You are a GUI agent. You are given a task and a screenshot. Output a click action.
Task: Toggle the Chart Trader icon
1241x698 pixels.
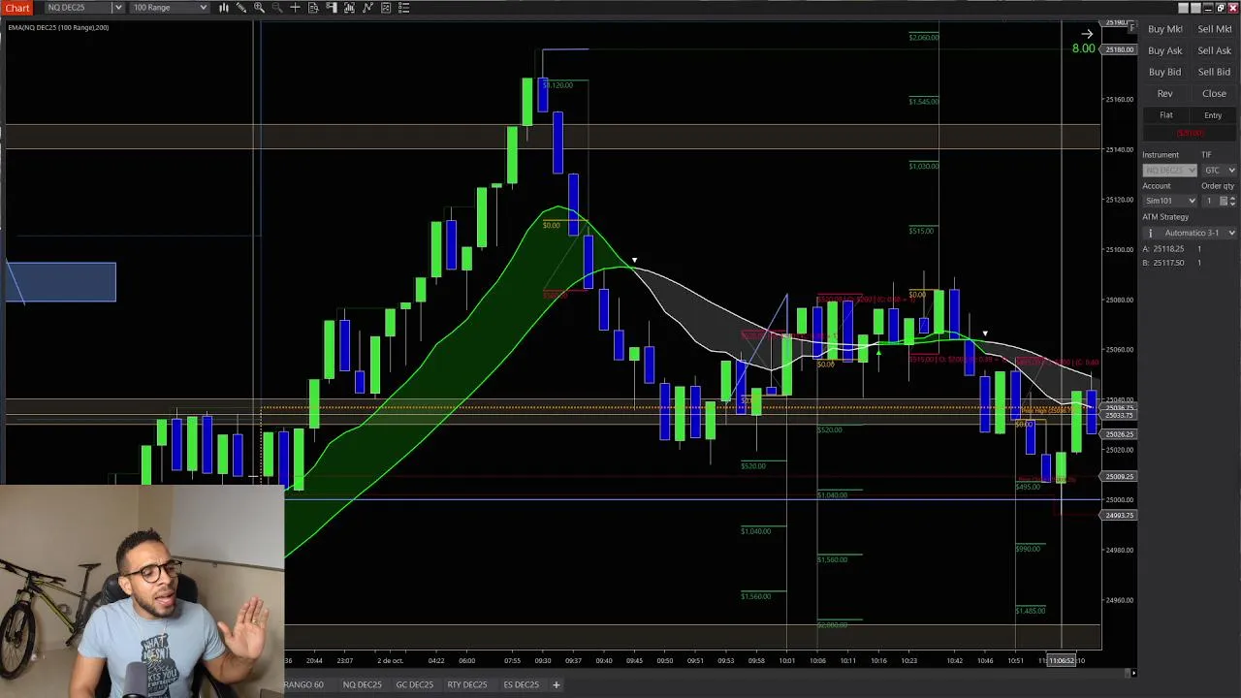[x=332, y=8]
